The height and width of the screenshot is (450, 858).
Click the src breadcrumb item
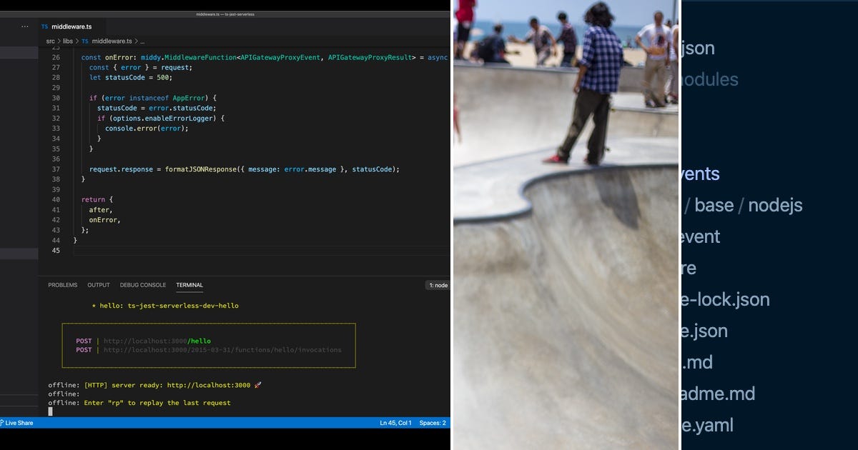(49, 41)
